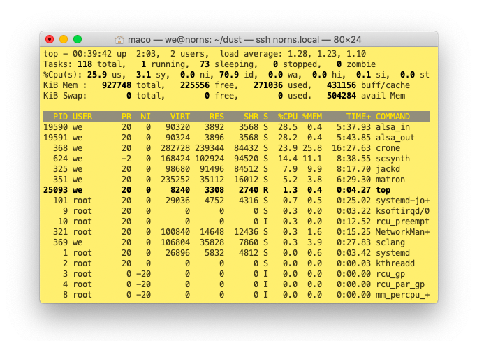This screenshot has width=484, height=341.
Task: Click the 28.5 CPU value
Action: click(288, 127)
